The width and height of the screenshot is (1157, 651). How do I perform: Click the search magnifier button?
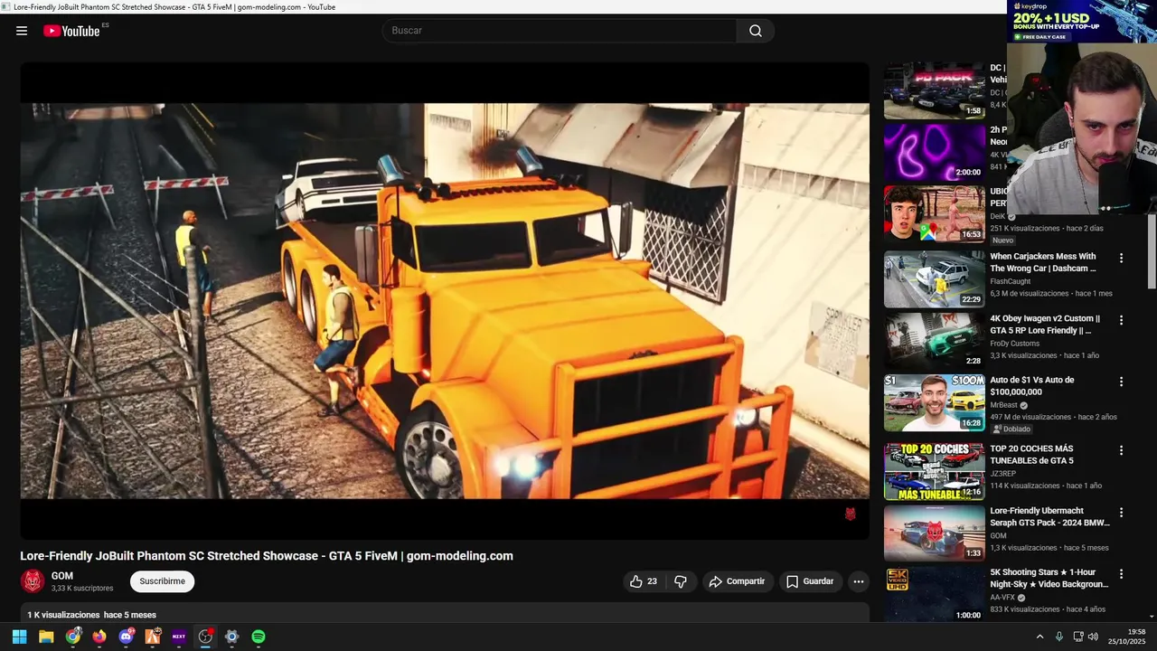[x=756, y=31]
